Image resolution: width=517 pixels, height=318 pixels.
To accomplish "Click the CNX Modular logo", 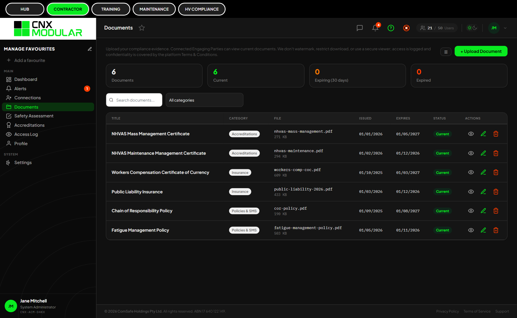I will 48,29.
